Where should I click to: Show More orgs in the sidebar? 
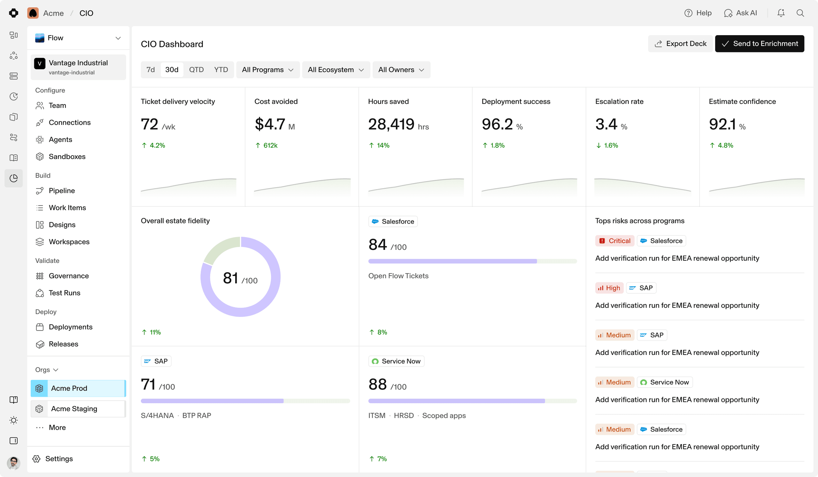click(x=78, y=427)
